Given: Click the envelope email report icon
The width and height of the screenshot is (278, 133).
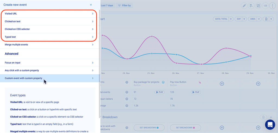Looking at the screenshot, I should tap(265, 6).
